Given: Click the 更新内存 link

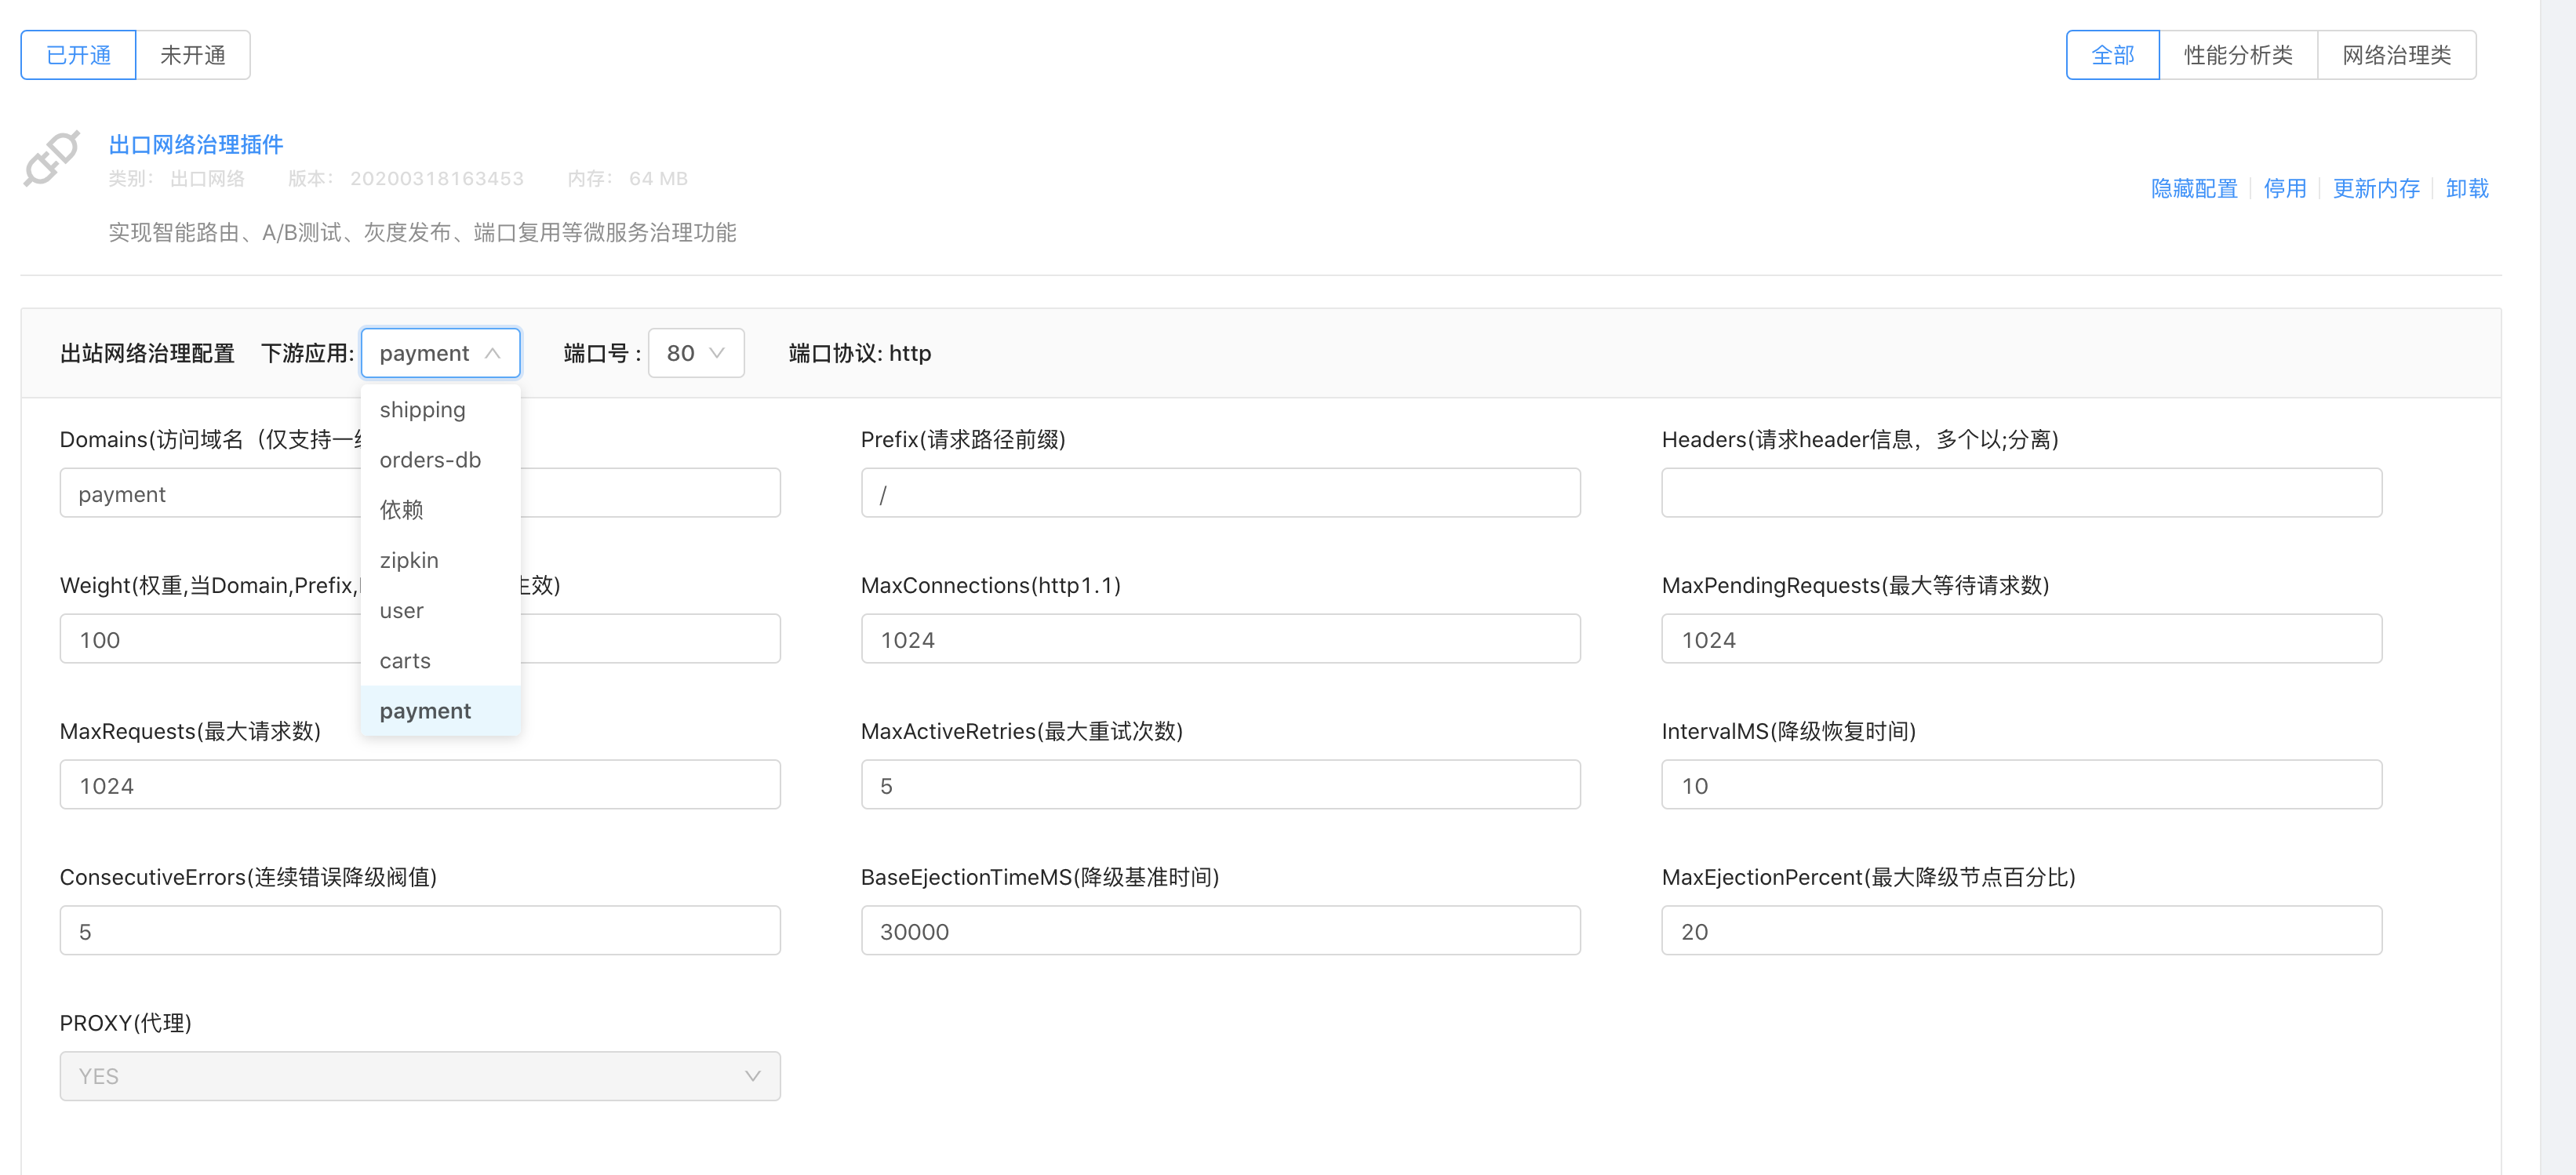Looking at the screenshot, I should [2376, 188].
